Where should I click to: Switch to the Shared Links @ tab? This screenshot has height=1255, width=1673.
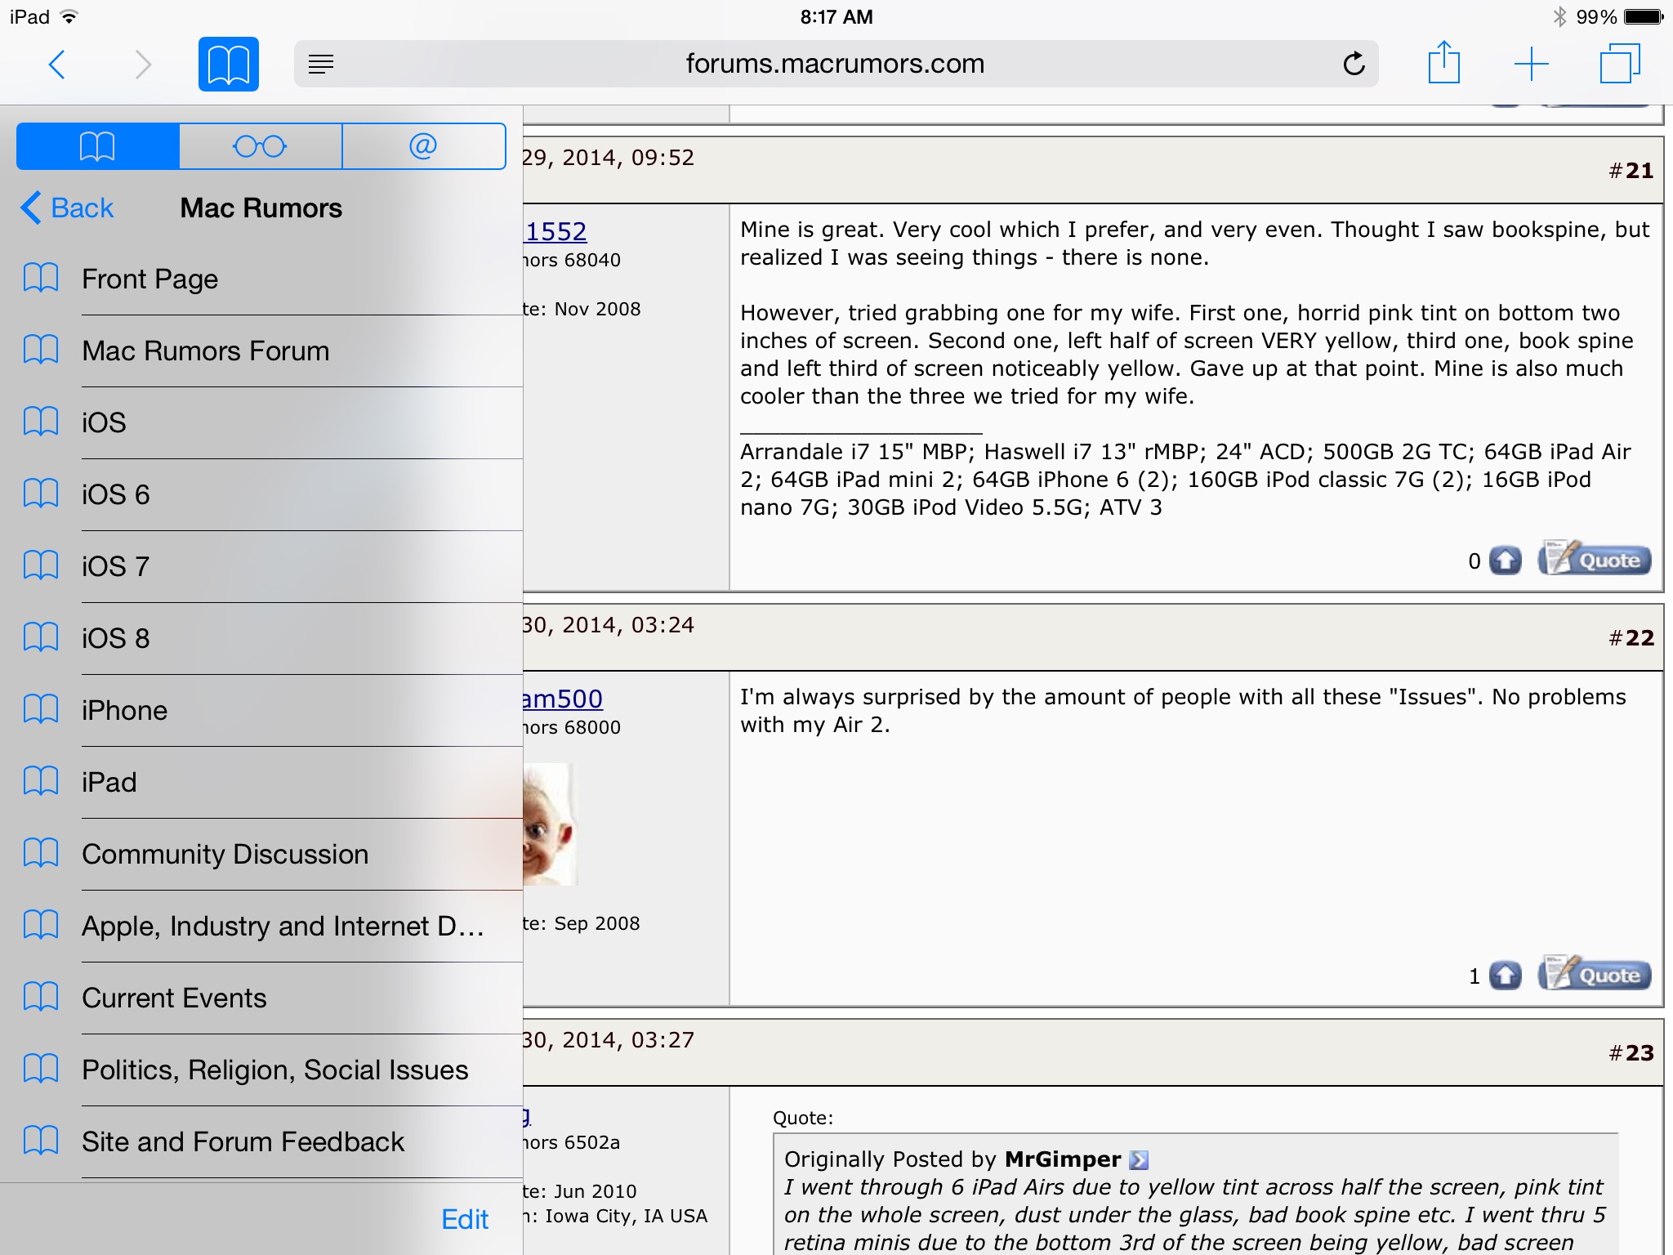423,146
